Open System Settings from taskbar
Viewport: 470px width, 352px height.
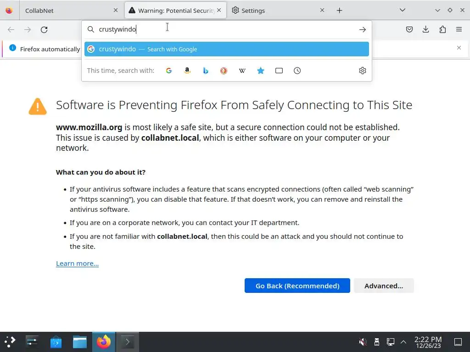point(32,342)
